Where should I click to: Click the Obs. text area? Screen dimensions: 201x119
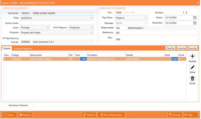click(156, 39)
